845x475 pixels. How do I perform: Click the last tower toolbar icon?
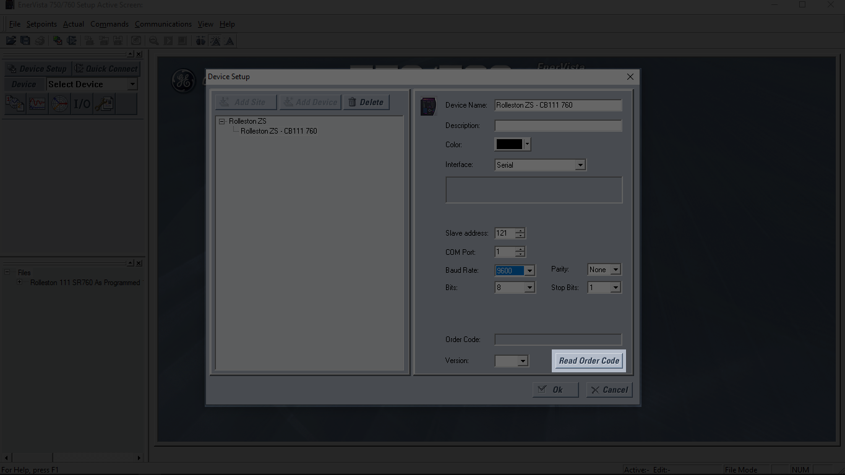click(x=229, y=41)
